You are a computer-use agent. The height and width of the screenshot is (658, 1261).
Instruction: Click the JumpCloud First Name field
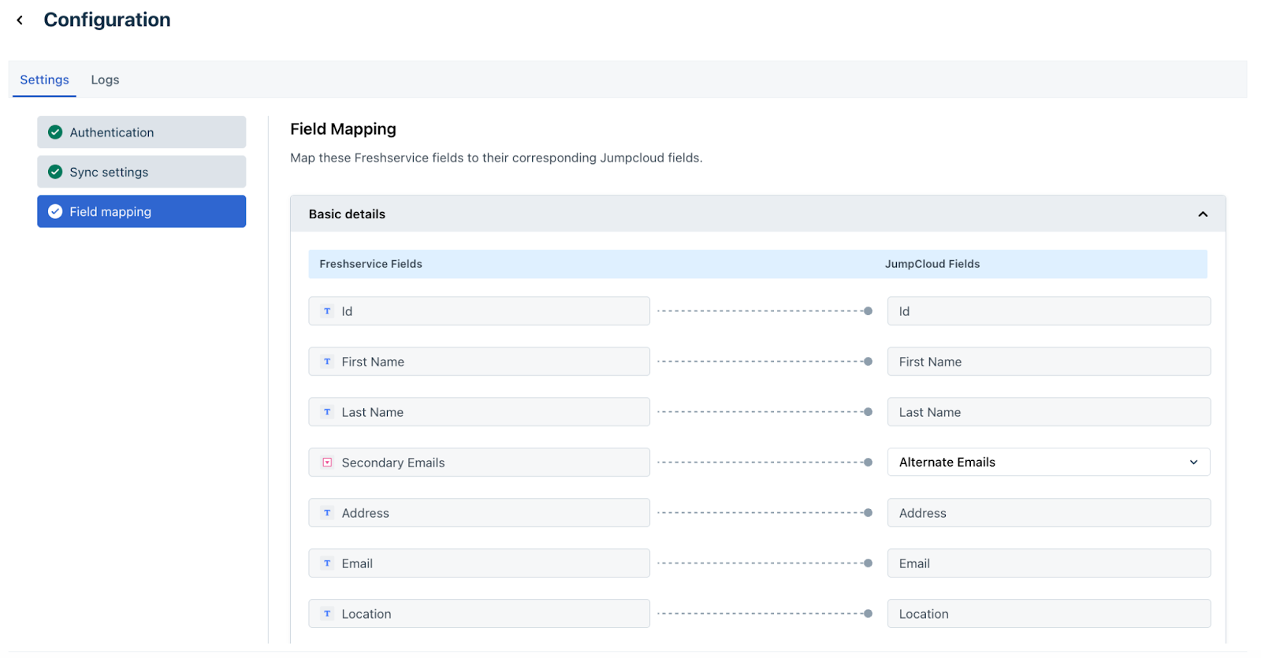pos(1049,362)
